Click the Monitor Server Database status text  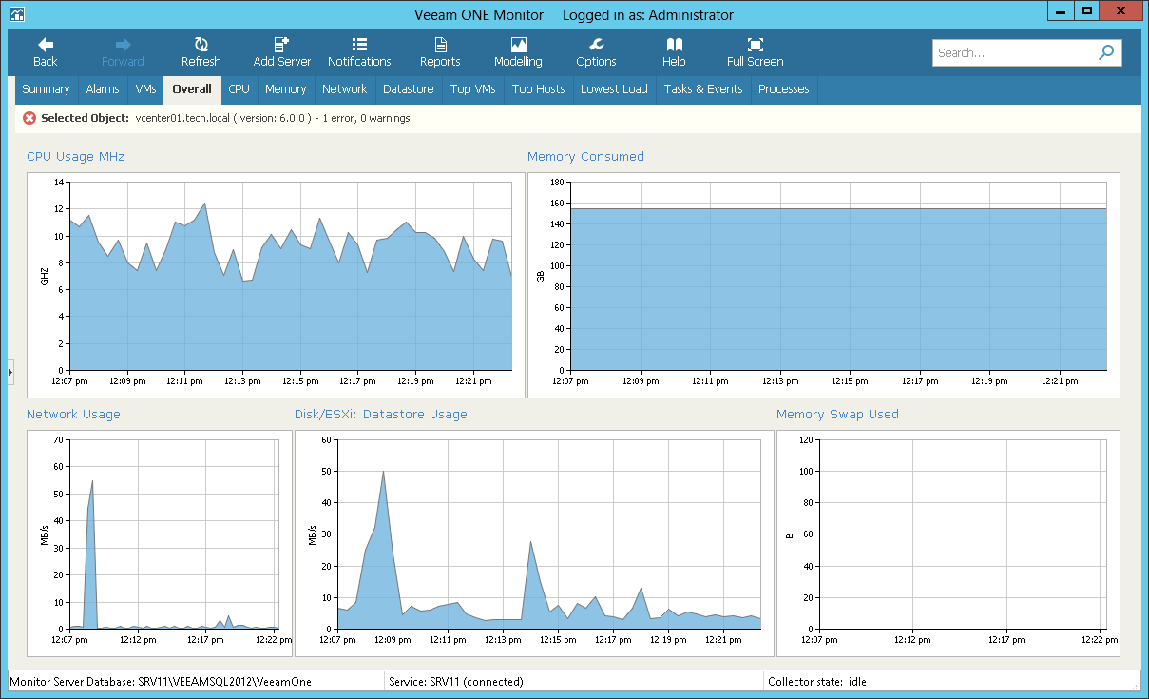point(161,682)
